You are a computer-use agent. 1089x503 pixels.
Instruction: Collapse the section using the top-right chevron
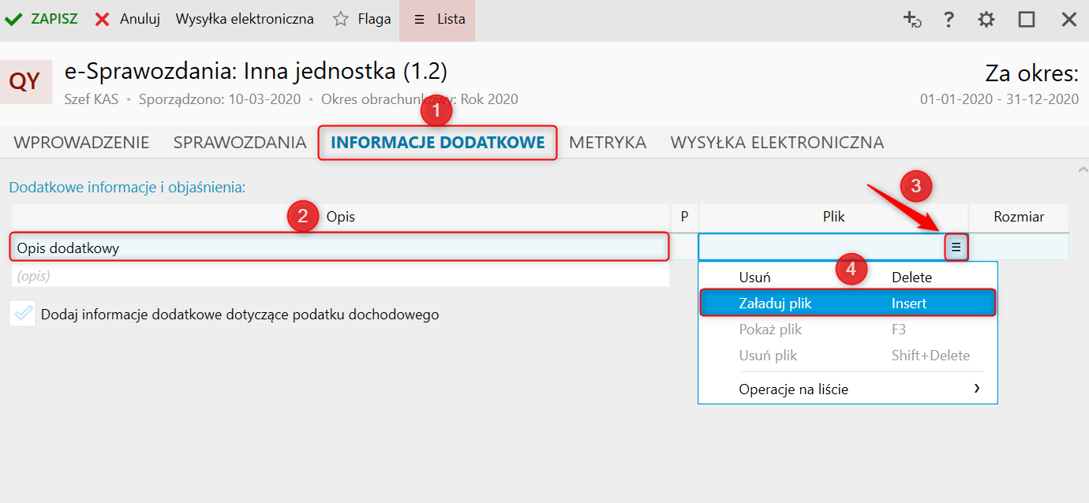coord(1081,170)
